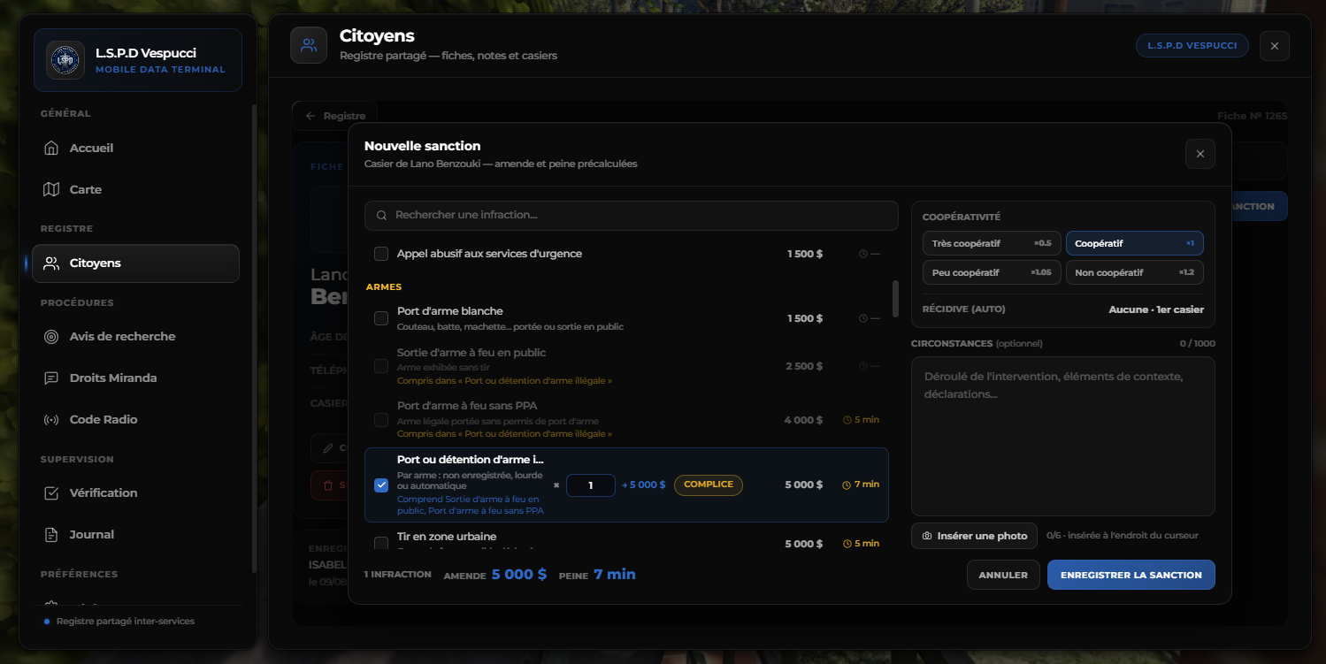Viewport: 1326px width, 664px height.
Task: Click the Circonstances text area
Action: tap(1062, 436)
